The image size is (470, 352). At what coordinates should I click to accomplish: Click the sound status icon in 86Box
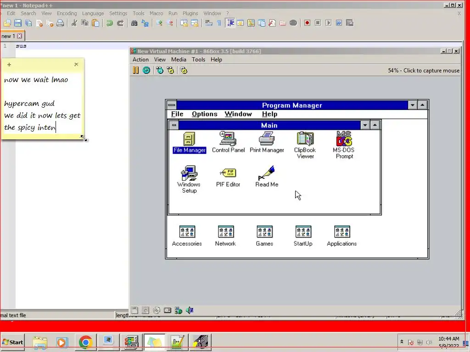point(190,310)
